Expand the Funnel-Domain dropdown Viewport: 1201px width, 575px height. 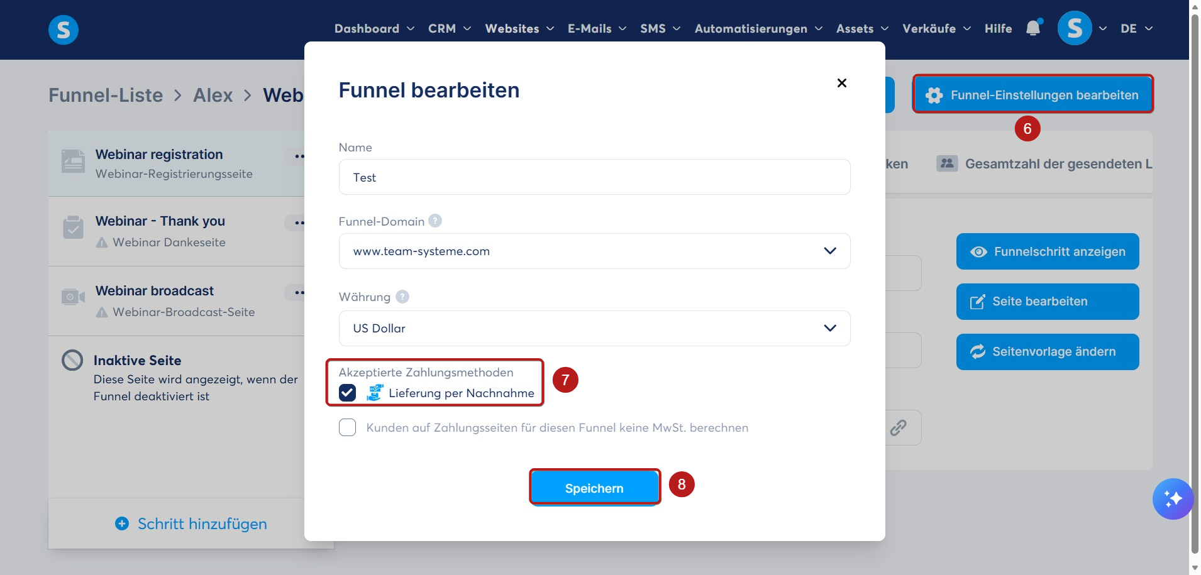point(594,251)
